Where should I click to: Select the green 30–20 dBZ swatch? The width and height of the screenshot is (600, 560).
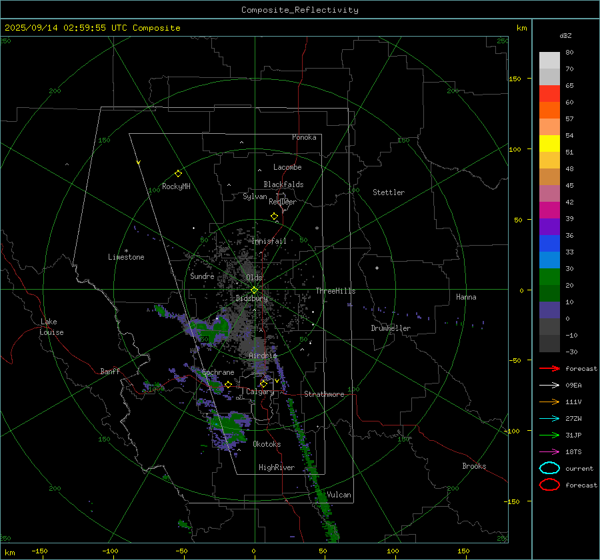point(549,277)
